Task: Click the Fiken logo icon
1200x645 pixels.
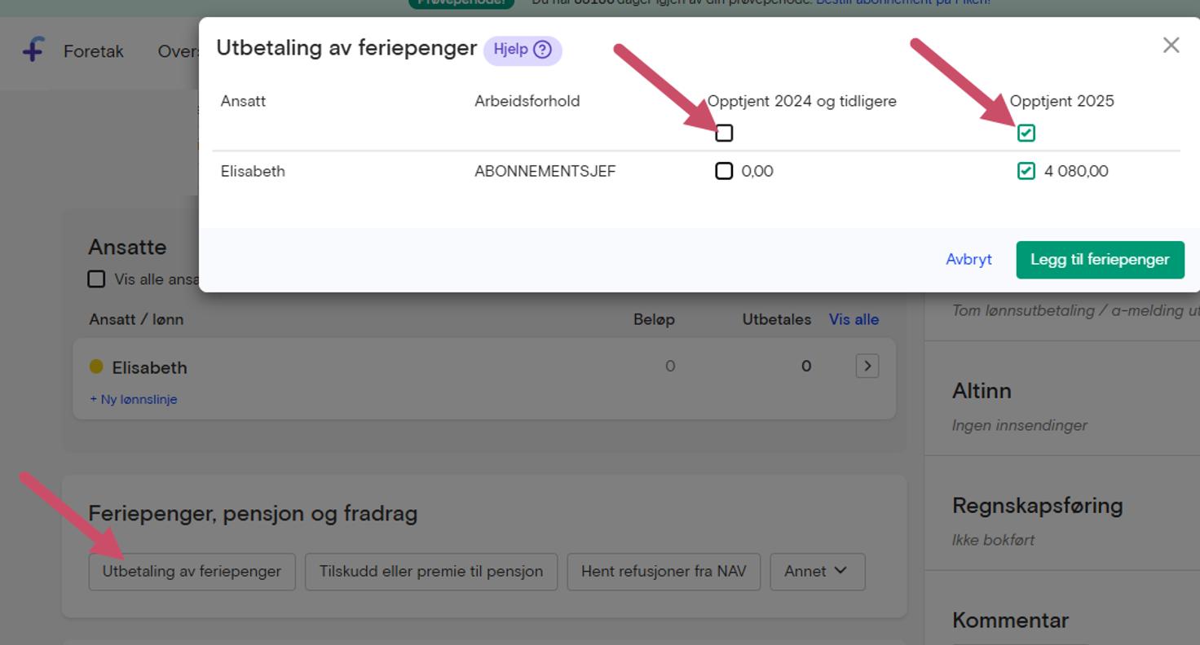Action: tap(33, 50)
